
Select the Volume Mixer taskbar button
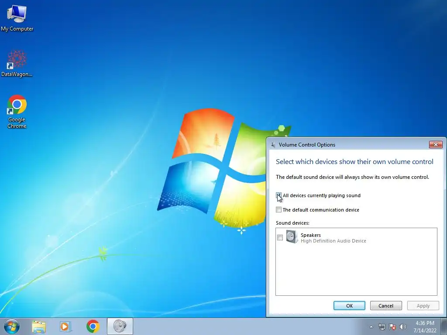coord(120,326)
